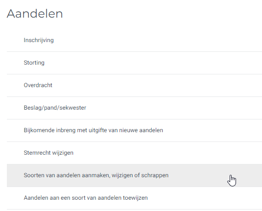
Task: Click the row labelled Overdracht
Action: click(134, 85)
